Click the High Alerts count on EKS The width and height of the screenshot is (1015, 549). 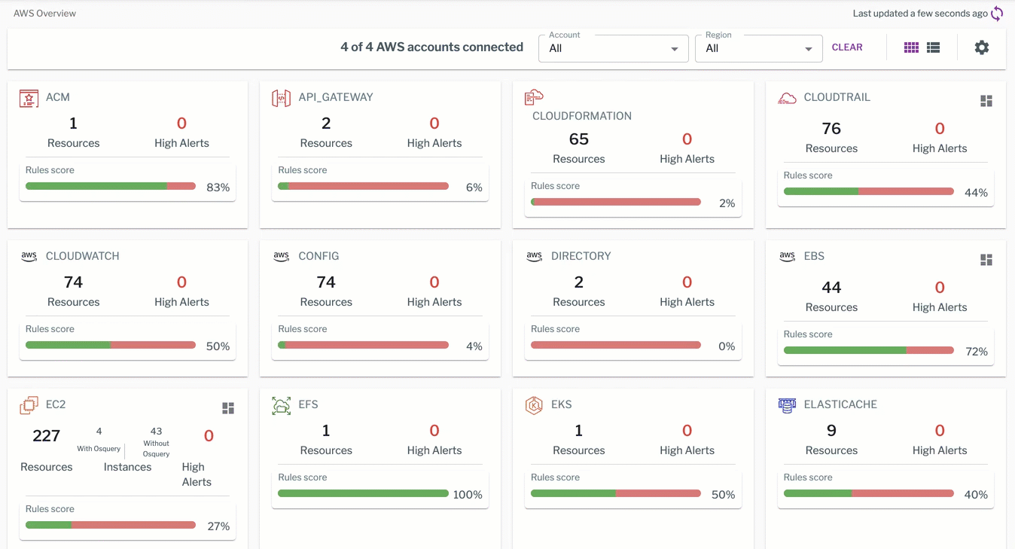point(687,431)
